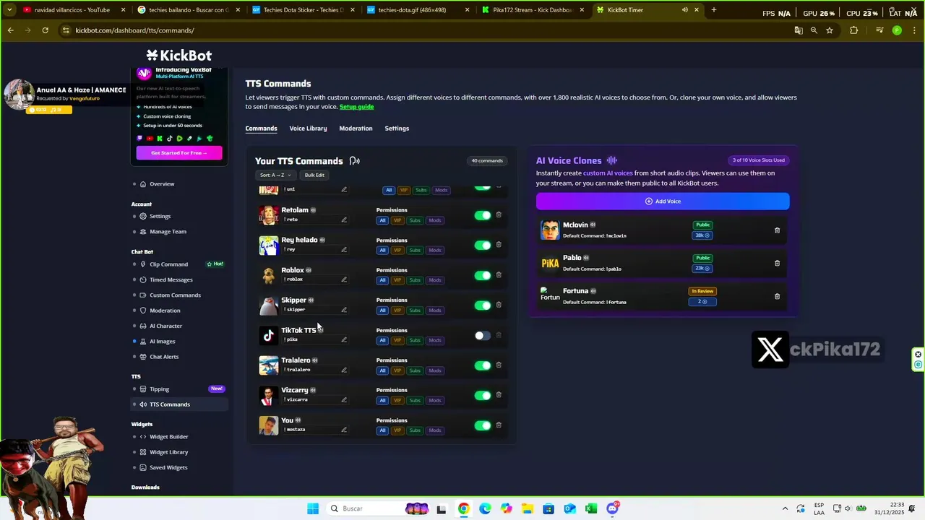Delete the Tralalero TTS command
925x520 pixels.
click(499, 365)
